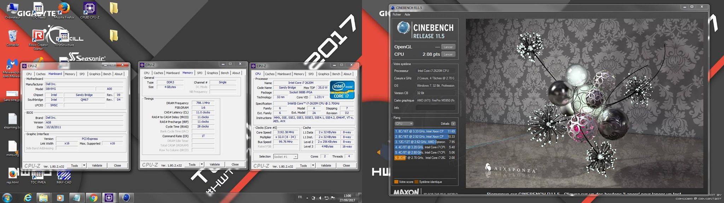The width and height of the screenshot is (724, 203).
Task: Open the Roxio Creator Starter shortcut
Action: [38, 40]
